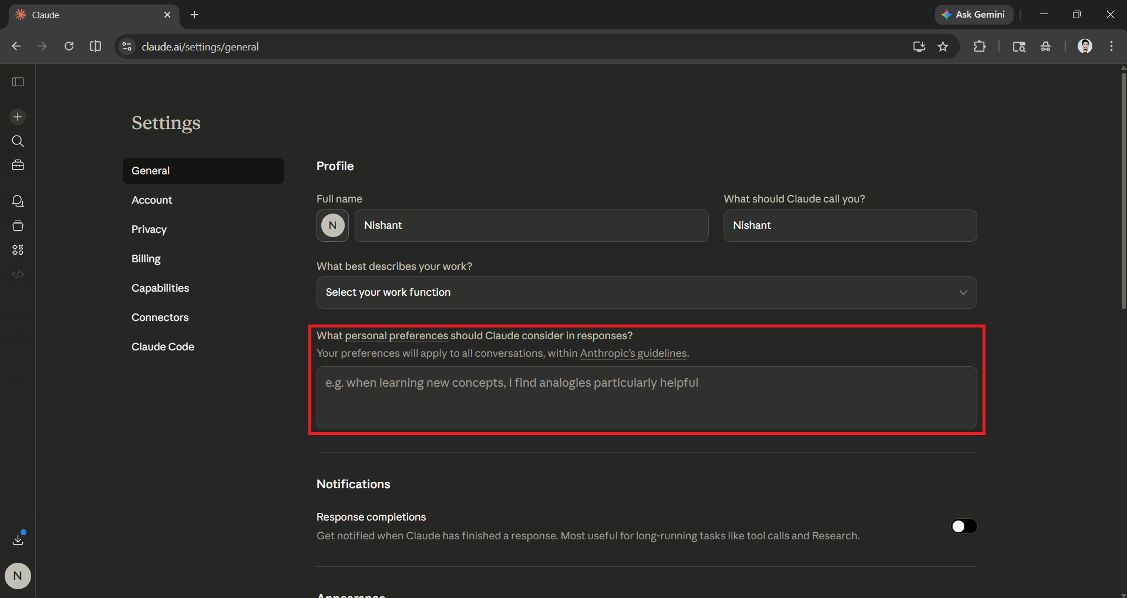Toggle Response completions notifications switch

coord(964,526)
